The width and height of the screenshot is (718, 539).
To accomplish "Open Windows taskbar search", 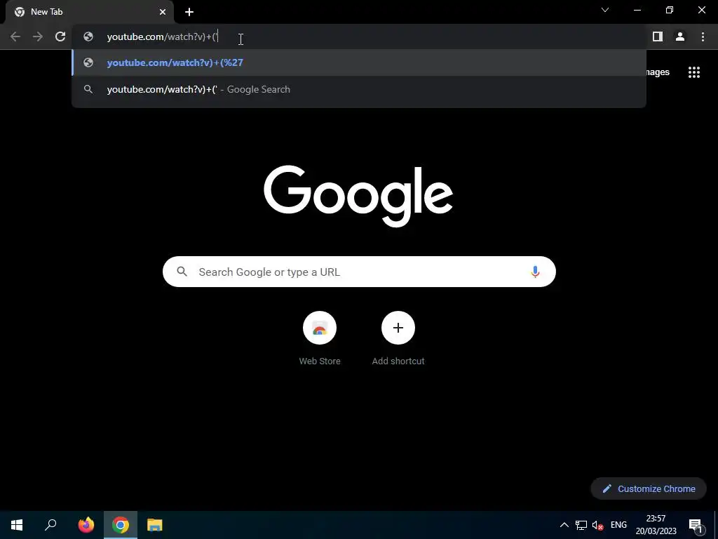I will [50, 525].
